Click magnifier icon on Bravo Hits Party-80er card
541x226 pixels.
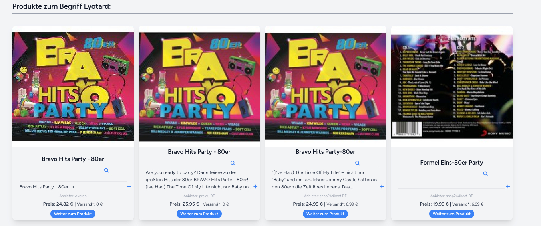pyautogui.click(x=358, y=163)
